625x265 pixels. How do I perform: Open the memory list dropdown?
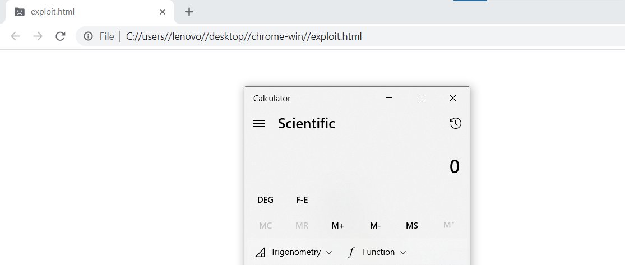pyautogui.click(x=449, y=225)
